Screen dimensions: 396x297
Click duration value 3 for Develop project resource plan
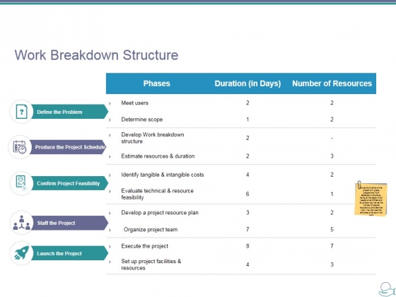248,213
